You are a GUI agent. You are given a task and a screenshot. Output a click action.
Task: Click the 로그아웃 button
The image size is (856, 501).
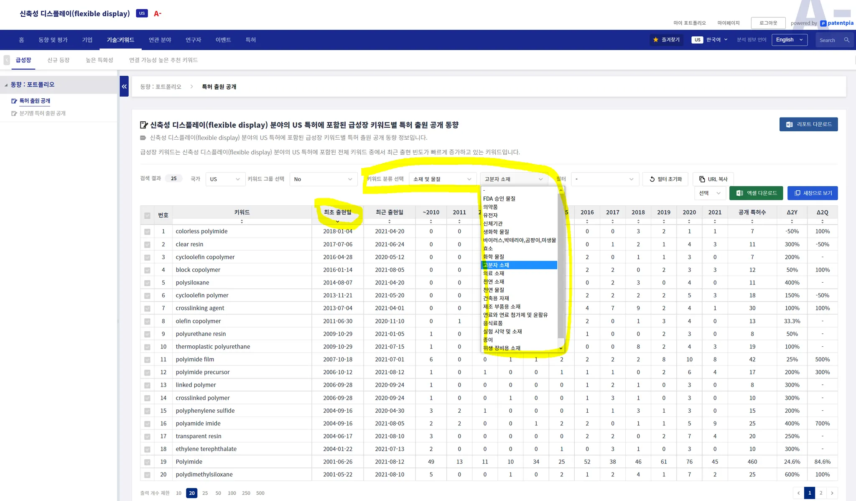pyautogui.click(x=768, y=23)
